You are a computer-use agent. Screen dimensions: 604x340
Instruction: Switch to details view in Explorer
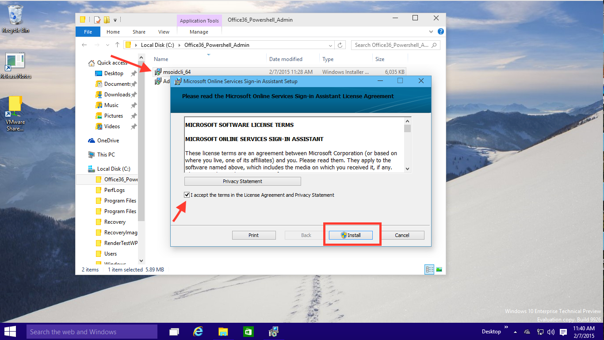click(429, 269)
